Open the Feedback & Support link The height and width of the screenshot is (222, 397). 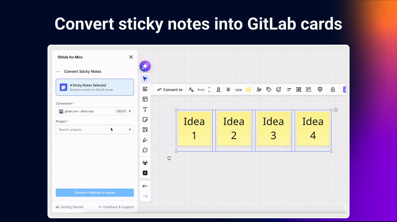tap(116, 207)
